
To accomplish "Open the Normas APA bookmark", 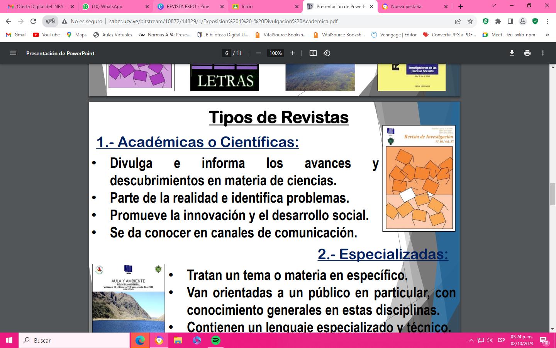I will click(x=164, y=35).
